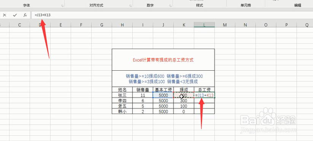Select the 销售量 header cell
The width and height of the screenshot is (313, 141).
(143, 90)
